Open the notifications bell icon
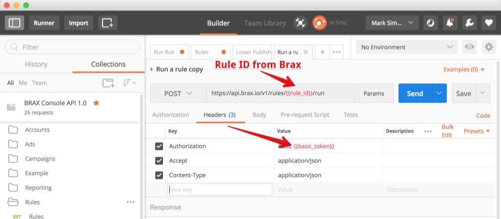 pyautogui.click(x=450, y=23)
